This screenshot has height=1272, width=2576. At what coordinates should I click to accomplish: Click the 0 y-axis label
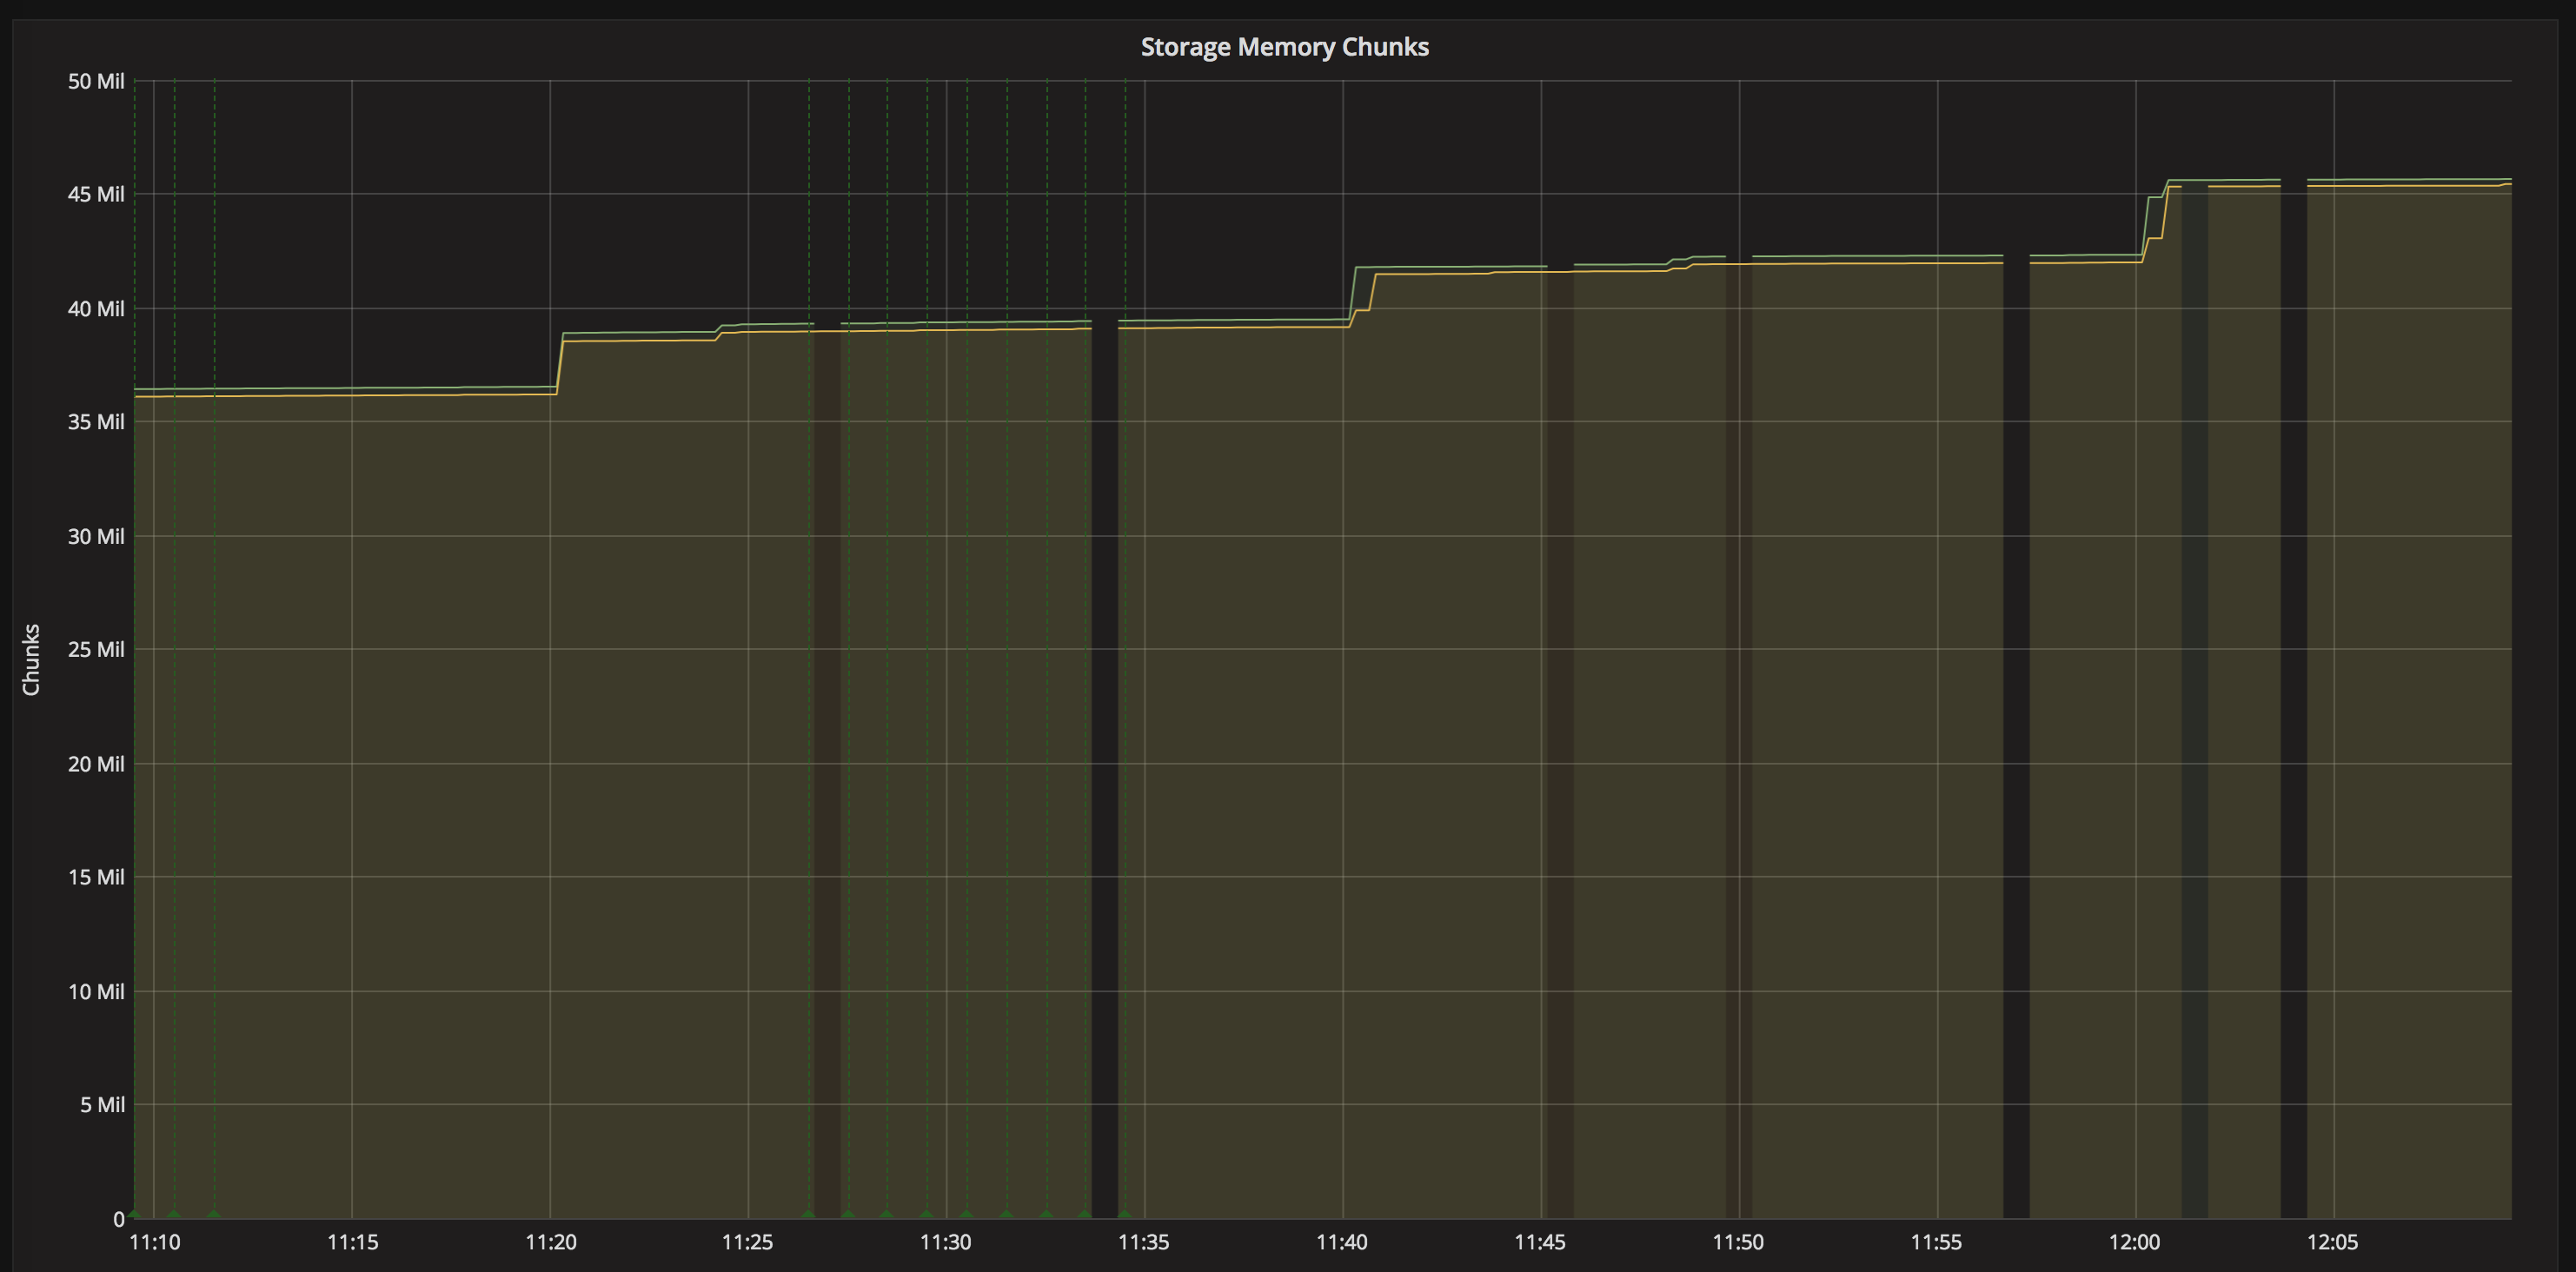pyautogui.click(x=118, y=1219)
